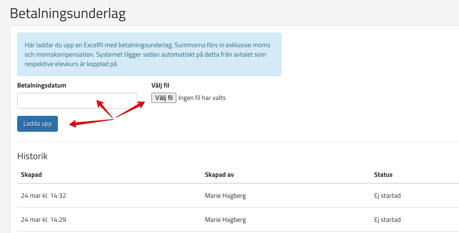Select the Status column header
459x233 pixels.
(383, 175)
